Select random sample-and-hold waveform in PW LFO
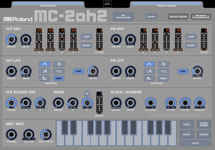This screenshot has height=150, width=215. (x=164, y=71)
